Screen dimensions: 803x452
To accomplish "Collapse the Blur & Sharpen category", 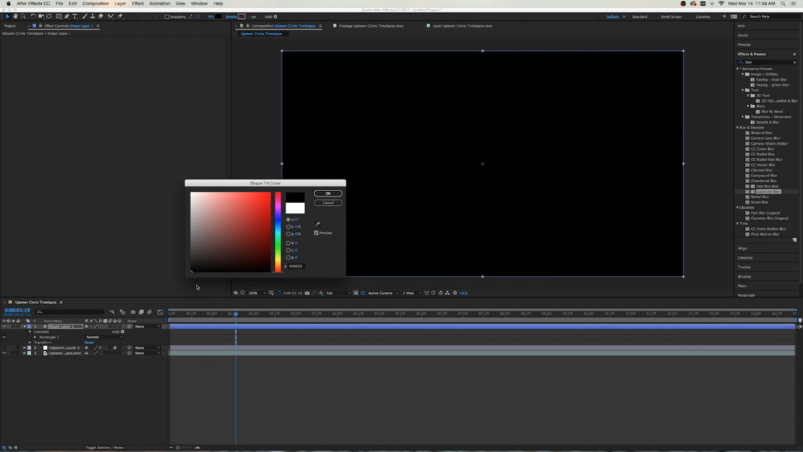I will (738, 127).
